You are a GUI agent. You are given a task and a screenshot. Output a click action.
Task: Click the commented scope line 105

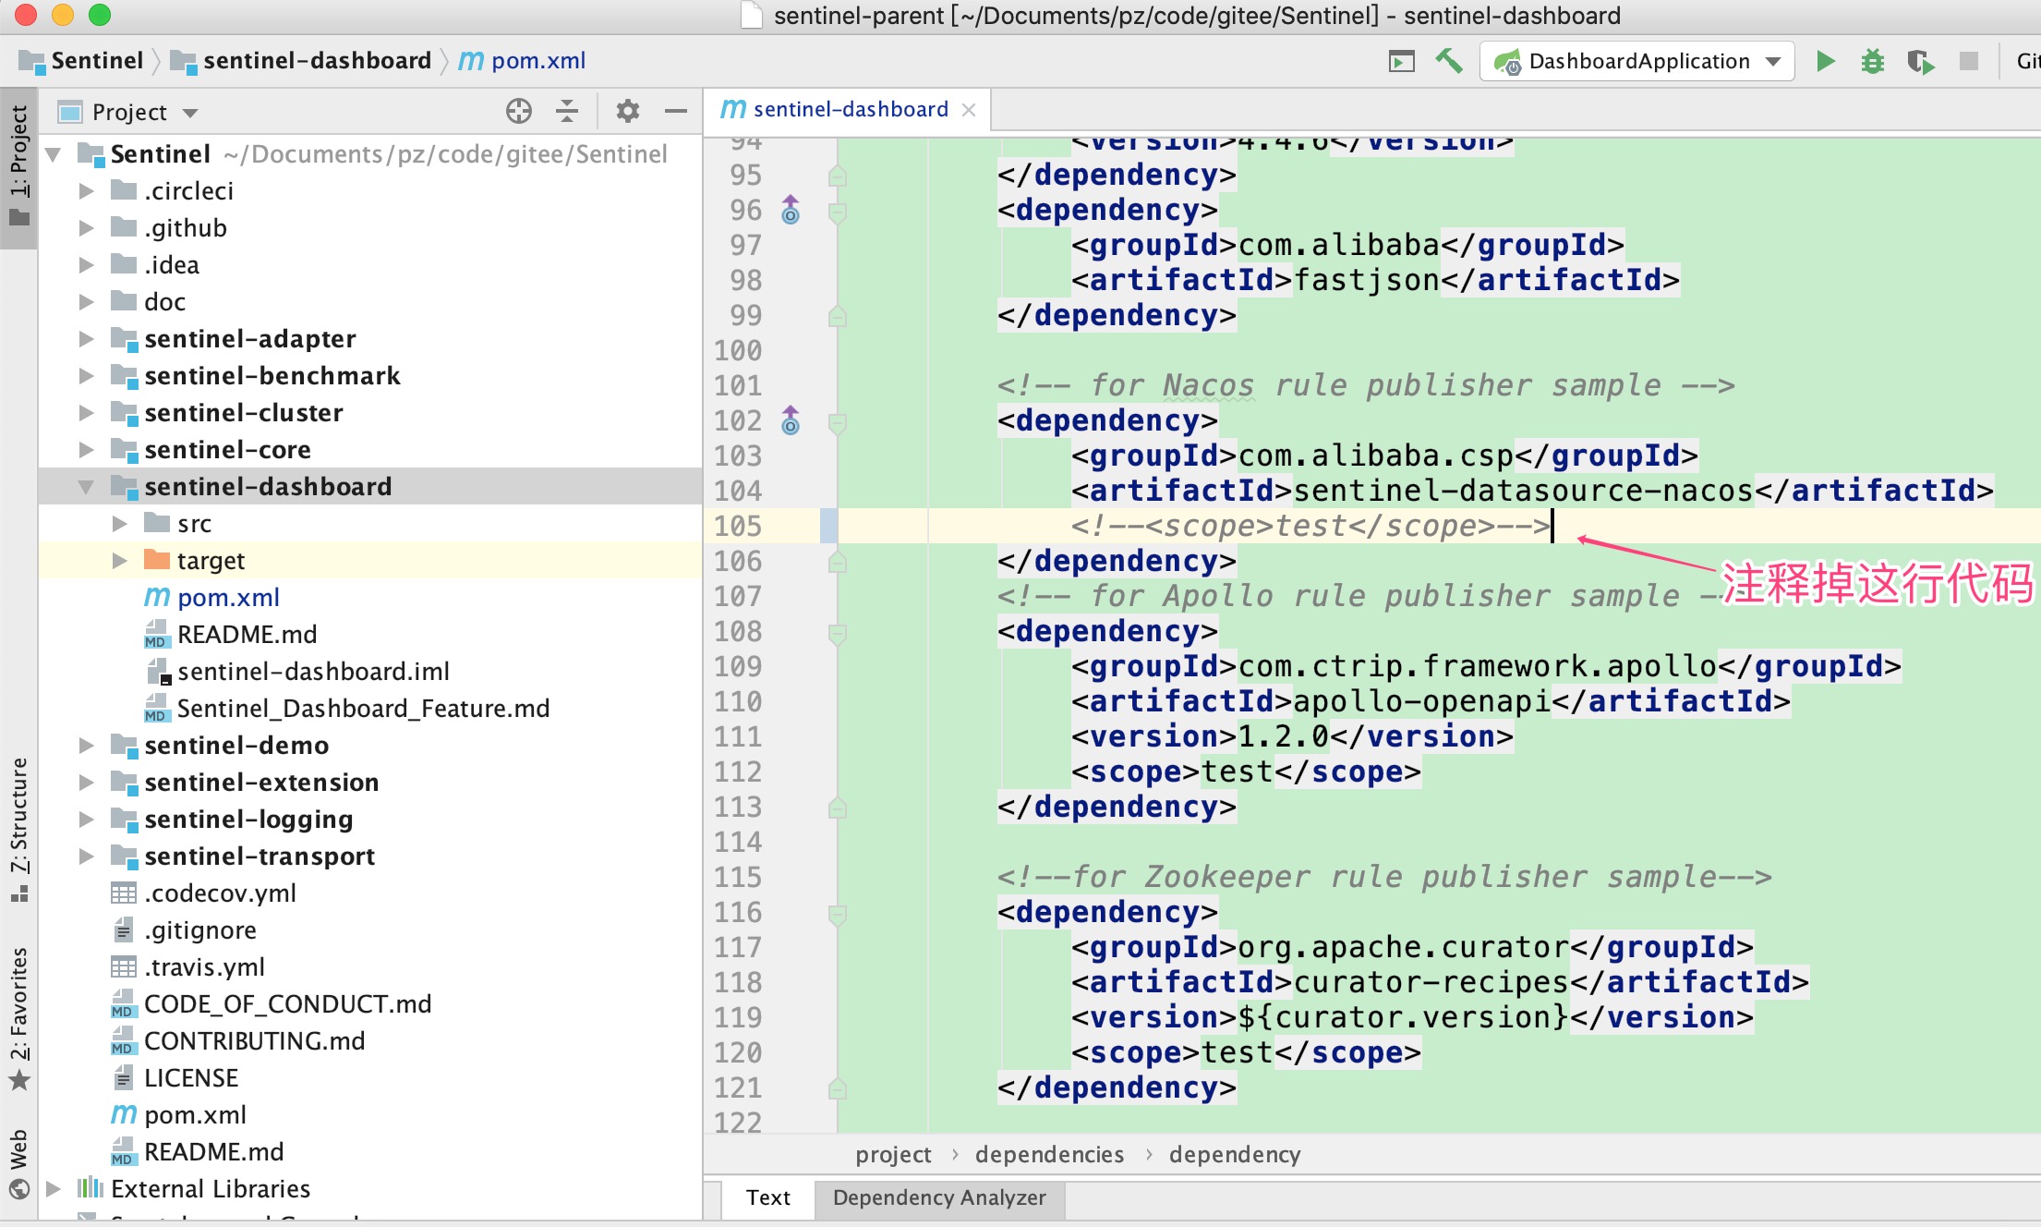1310,526
